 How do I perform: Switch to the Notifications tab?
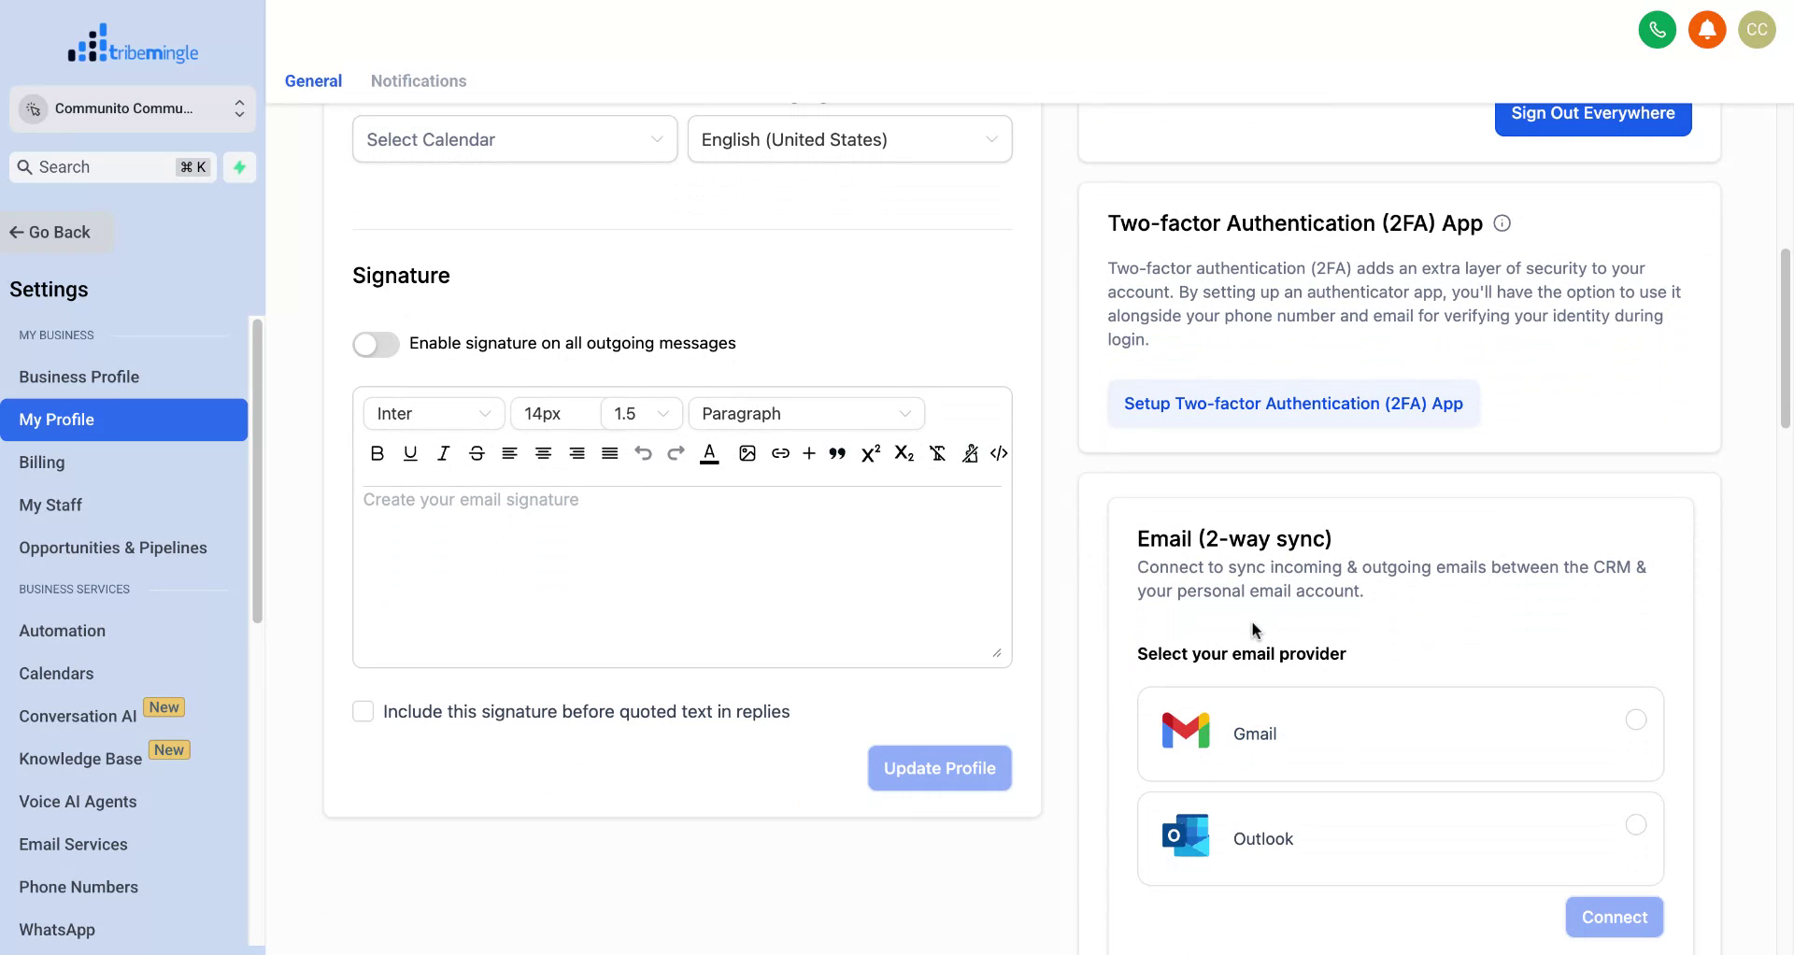[x=418, y=81]
